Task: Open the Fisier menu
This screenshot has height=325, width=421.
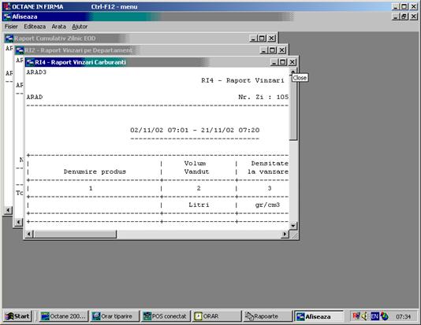Action: [11, 27]
